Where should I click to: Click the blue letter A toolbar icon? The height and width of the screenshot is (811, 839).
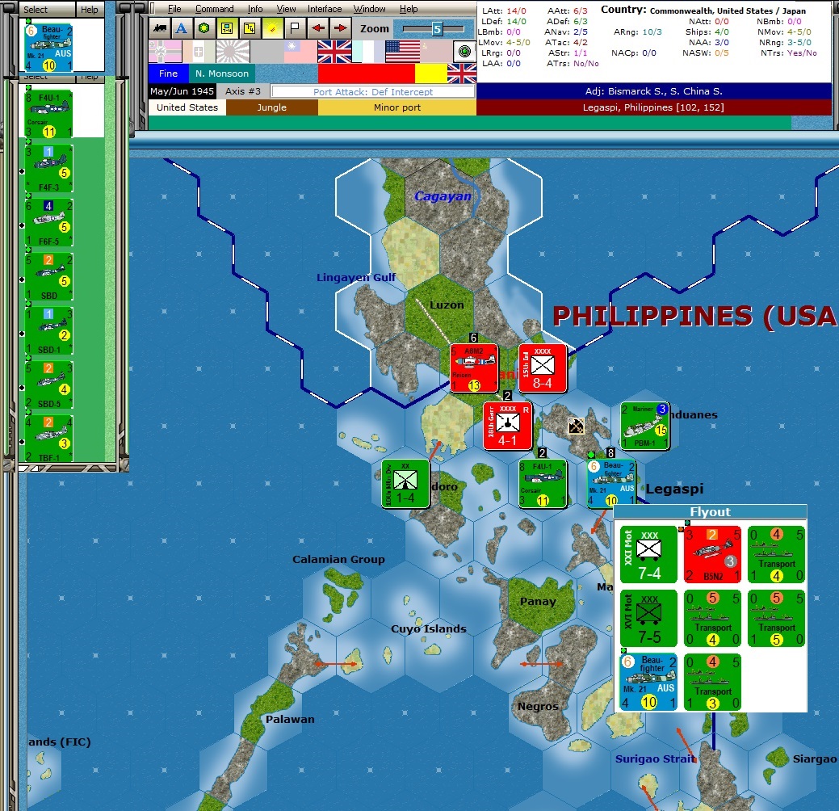(182, 28)
